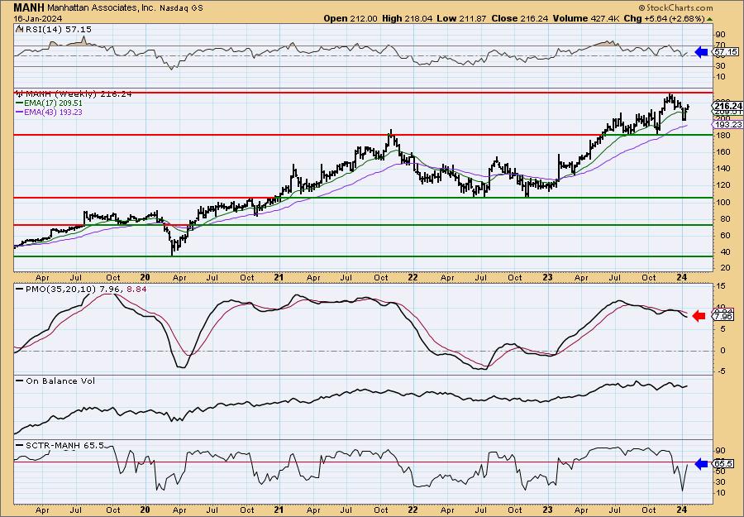Click the 'Chg +5.64 (+2.68%)' reading
This screenshot has width=744, height=517.
pyautogui.click(x=664, y=18)
